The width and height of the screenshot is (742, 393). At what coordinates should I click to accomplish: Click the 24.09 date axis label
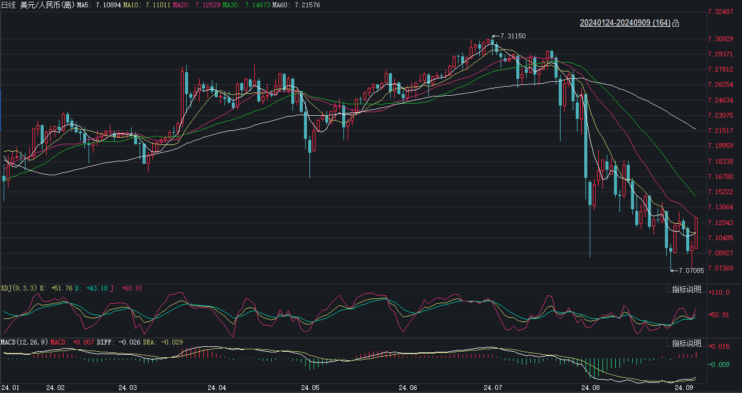(x=684, y=387)
